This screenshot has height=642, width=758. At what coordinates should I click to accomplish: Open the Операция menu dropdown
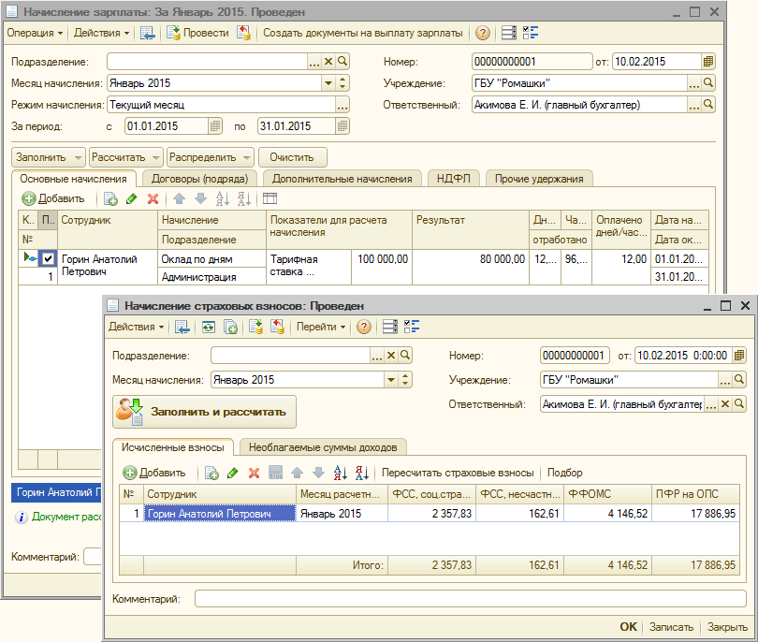35,33
